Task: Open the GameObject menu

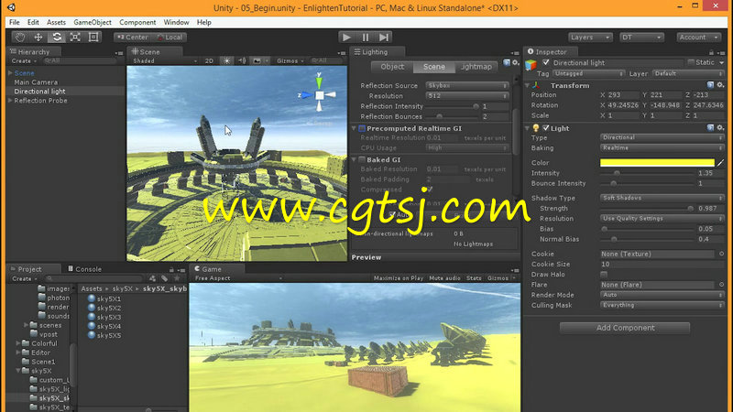Action: tap(93, 22)
